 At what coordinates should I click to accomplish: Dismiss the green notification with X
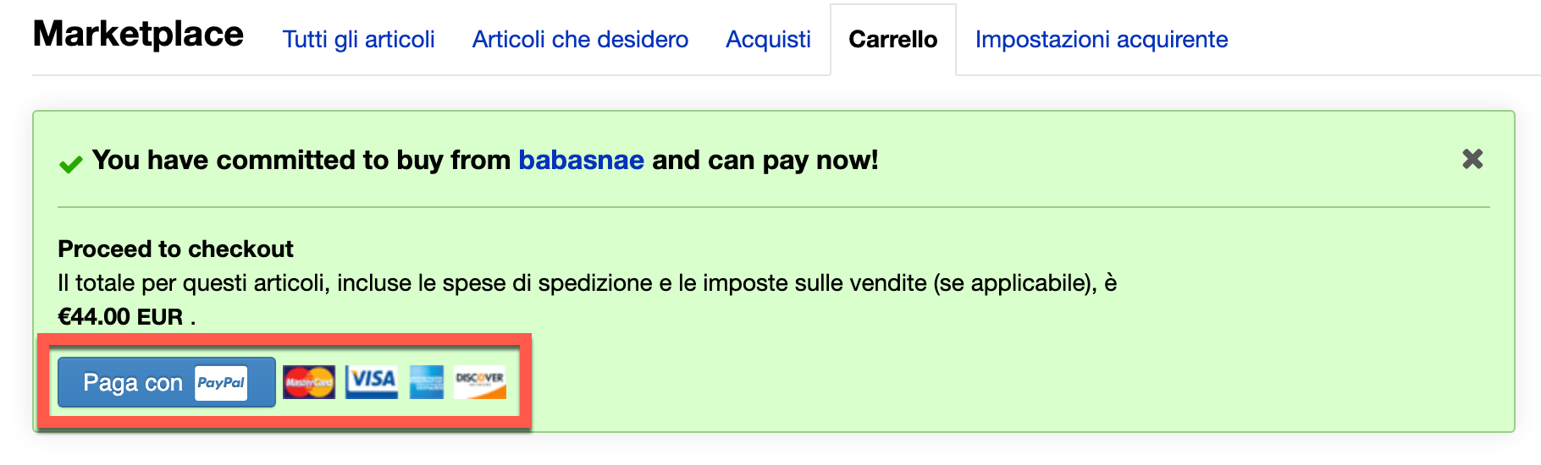tap(1472, 159)
